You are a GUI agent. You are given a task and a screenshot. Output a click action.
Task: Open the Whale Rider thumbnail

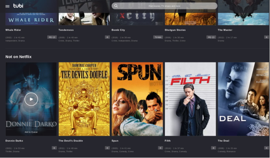click(x=31, y=13)
